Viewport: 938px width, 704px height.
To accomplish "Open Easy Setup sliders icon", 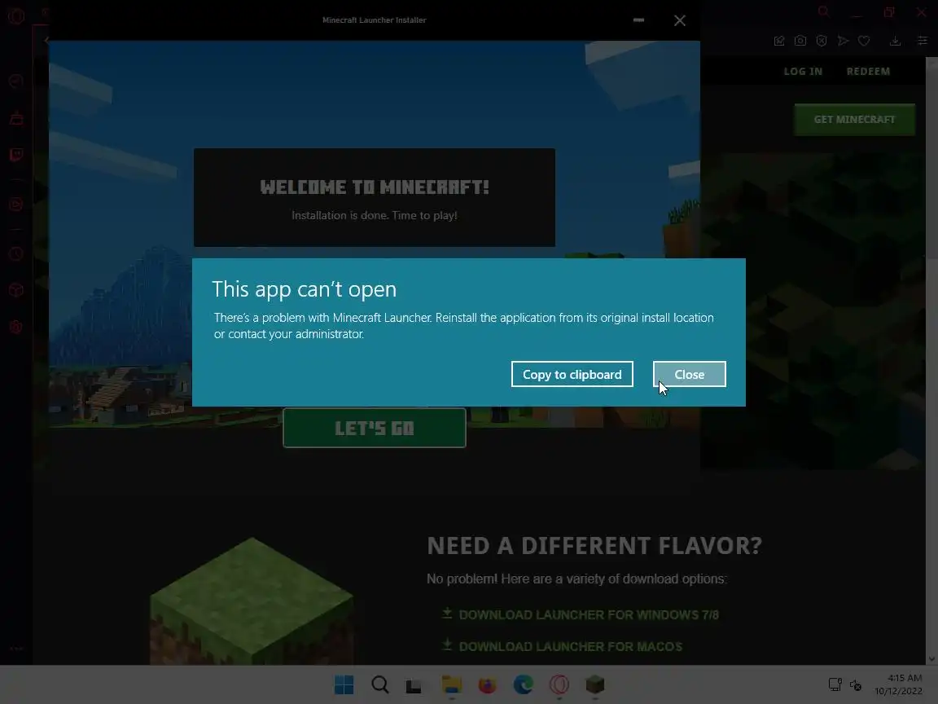I will click(x=923, y=41).
